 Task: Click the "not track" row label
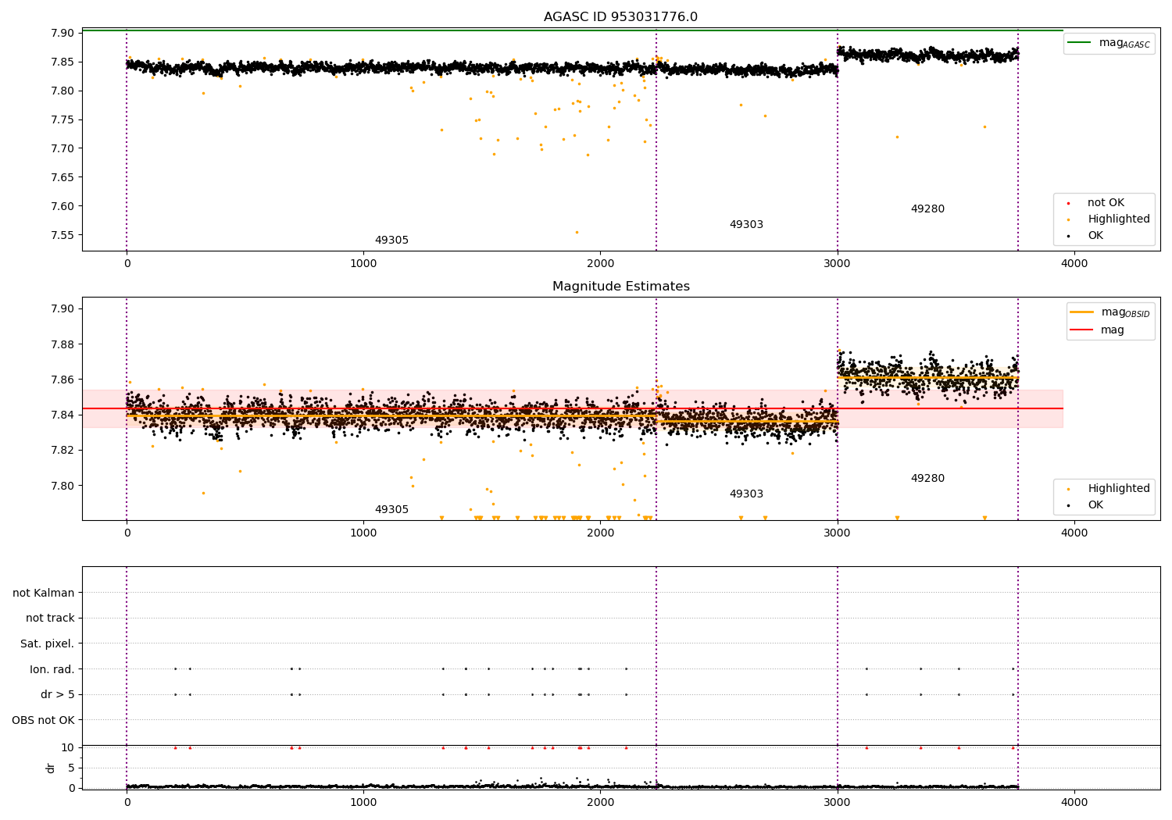pos(50,619)
